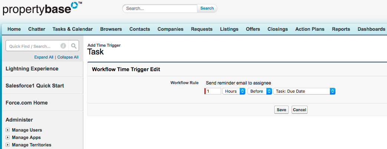Click the Quick Find magnifier icon

[73, 46]
